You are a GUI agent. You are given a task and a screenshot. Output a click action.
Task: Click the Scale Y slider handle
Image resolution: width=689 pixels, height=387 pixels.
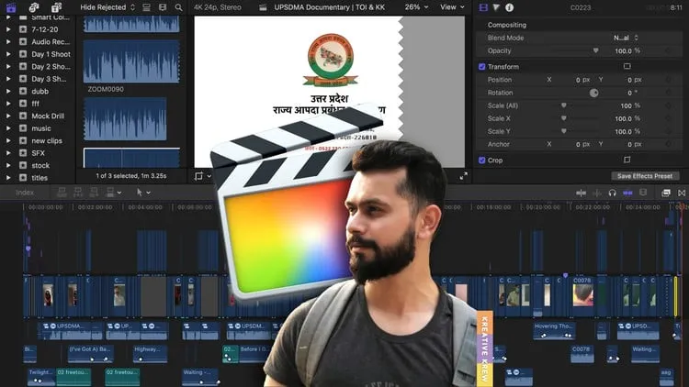point(563,131)
